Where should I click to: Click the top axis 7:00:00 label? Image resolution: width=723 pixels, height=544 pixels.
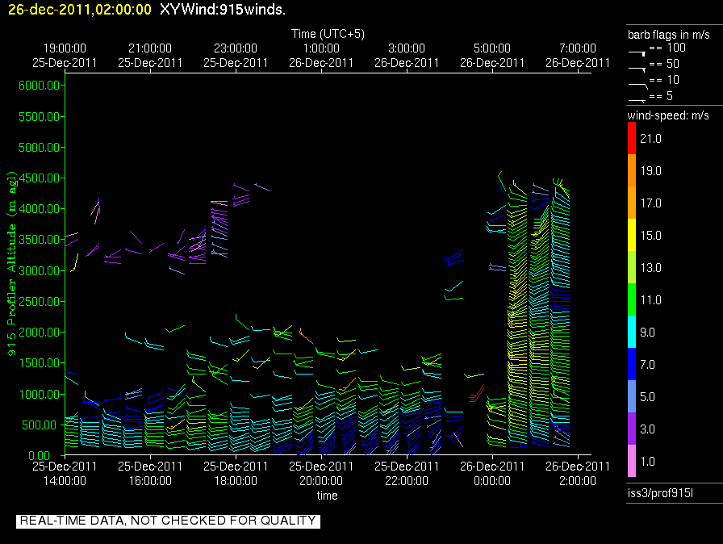coord(578,48)
